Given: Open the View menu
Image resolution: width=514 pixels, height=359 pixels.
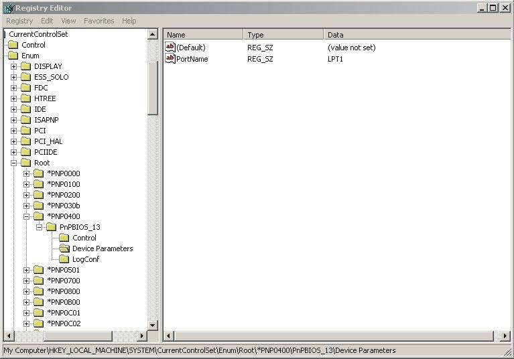Looking at the screenshot, I should pos(68,21).
